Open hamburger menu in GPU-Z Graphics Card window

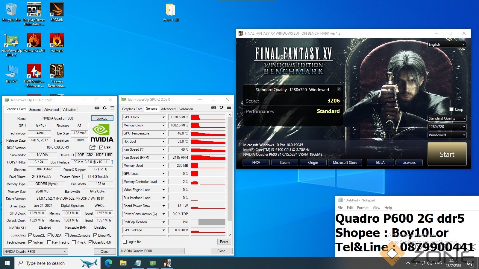(x=112, y=108)
